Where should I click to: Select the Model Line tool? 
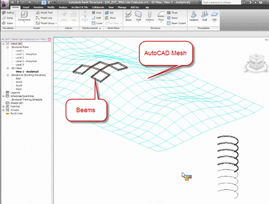44,18
